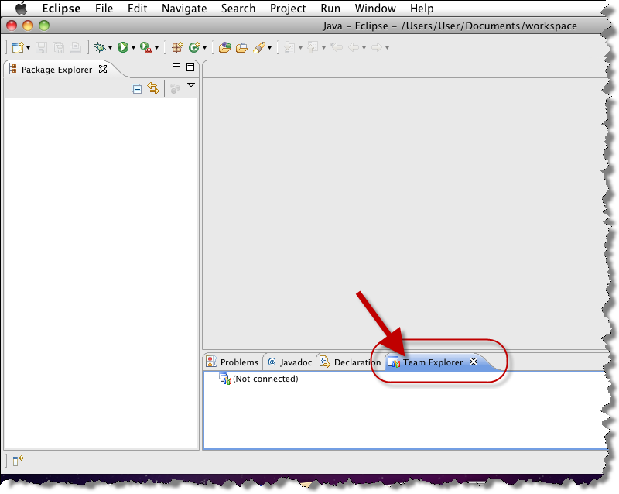
Task: Click the Open Task folder icon
Action: (241, 47)
